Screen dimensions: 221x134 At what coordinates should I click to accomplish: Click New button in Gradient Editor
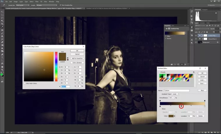click(202, 90)
